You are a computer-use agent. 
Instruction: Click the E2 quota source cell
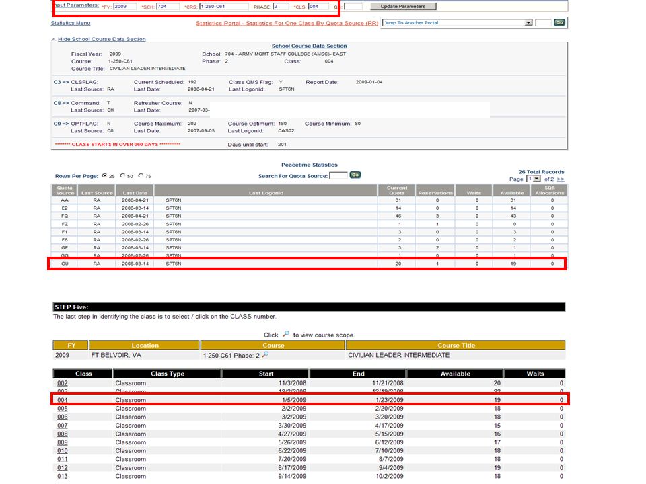pos(65,208)
